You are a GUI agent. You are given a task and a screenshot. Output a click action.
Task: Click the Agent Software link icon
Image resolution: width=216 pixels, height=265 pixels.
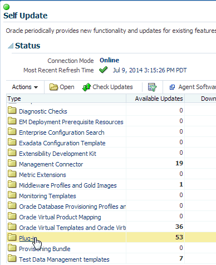point(172,87)
